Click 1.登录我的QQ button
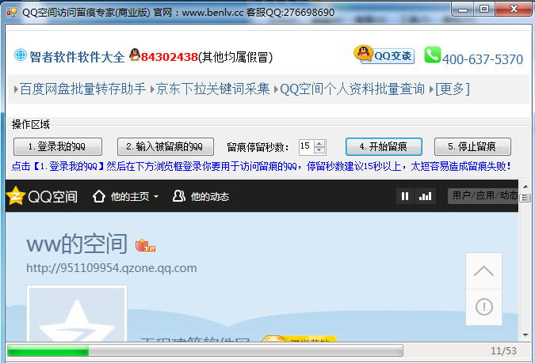Viewport: 535px width, 363px height. [x=58, y=147]
